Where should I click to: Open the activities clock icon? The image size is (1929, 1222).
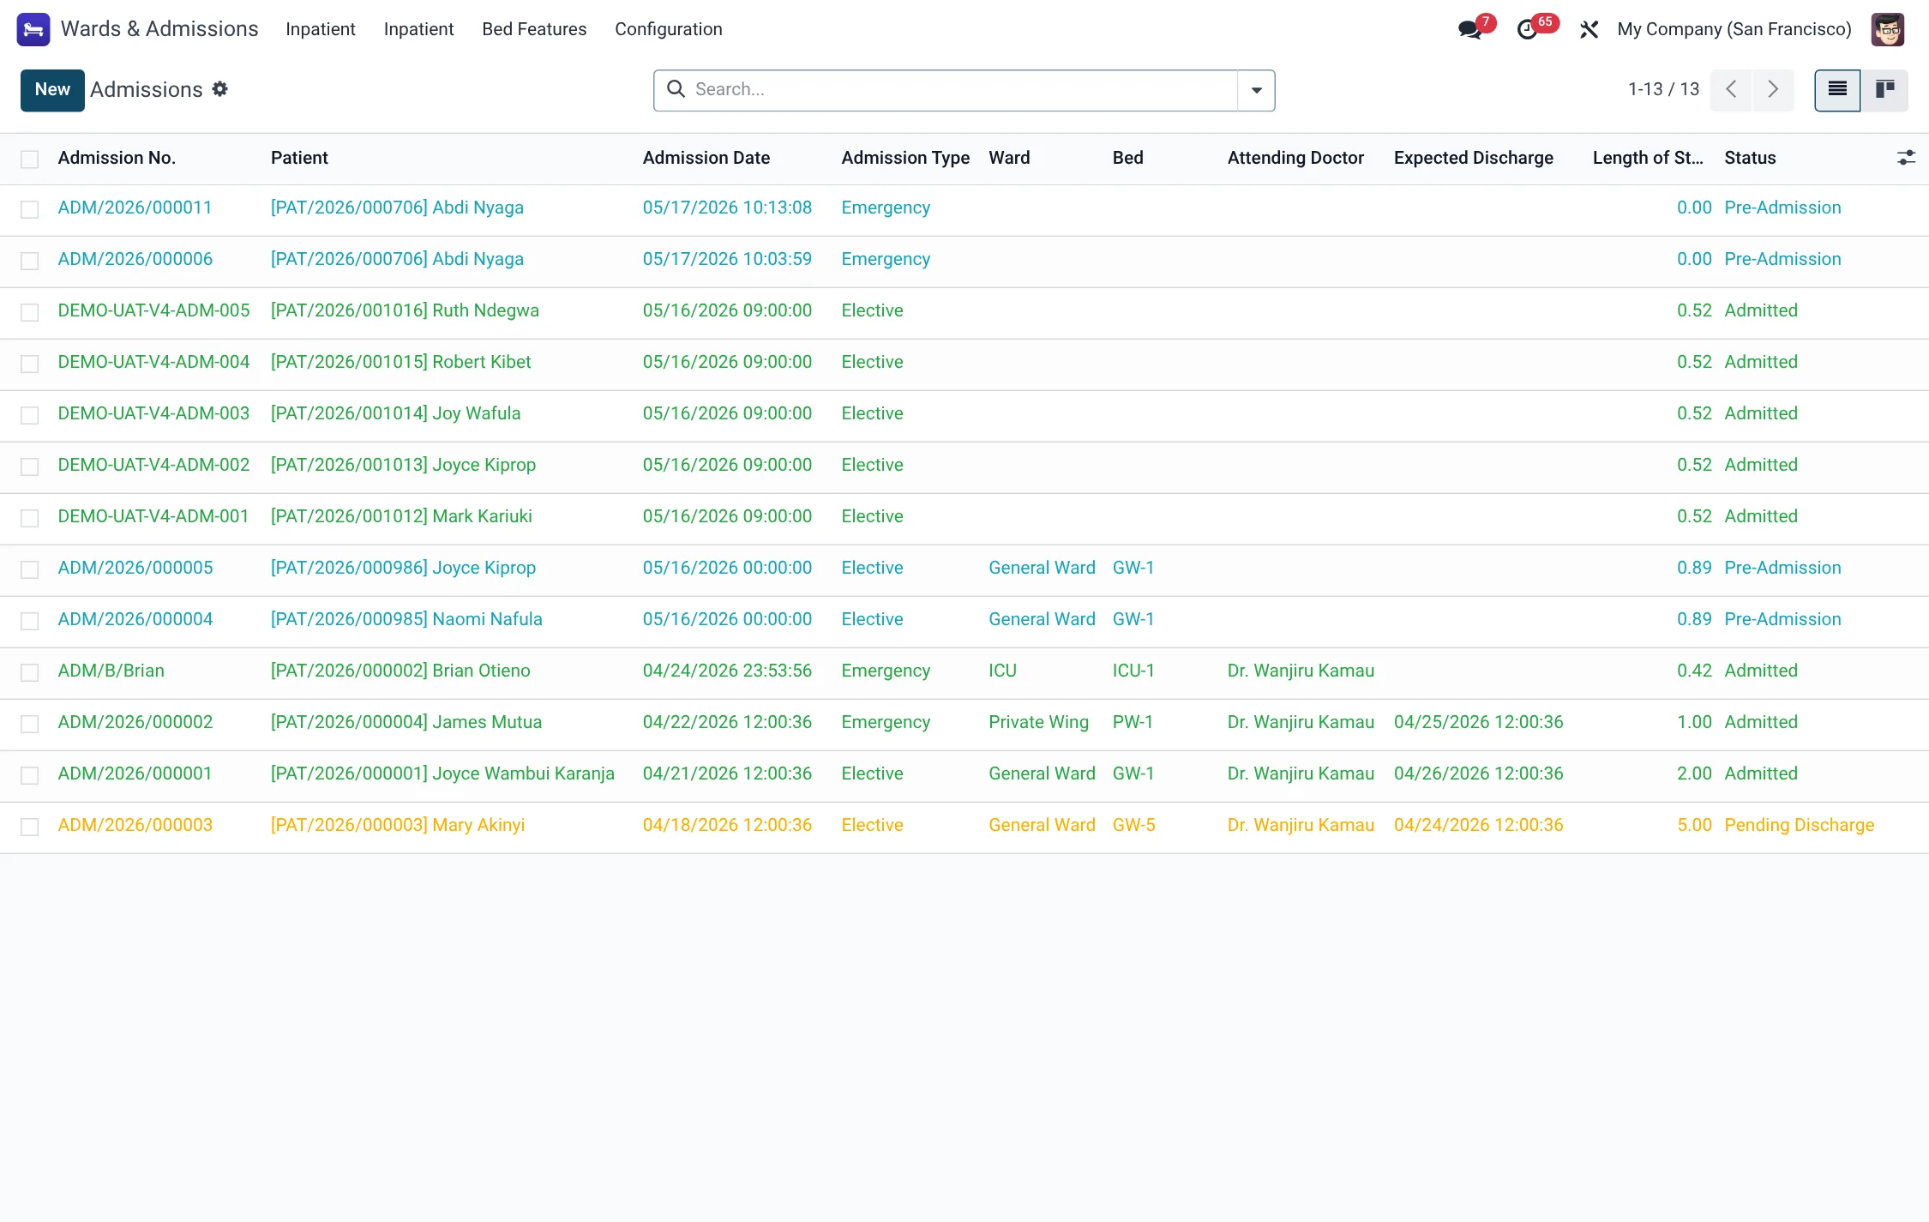pos(1527,30)
